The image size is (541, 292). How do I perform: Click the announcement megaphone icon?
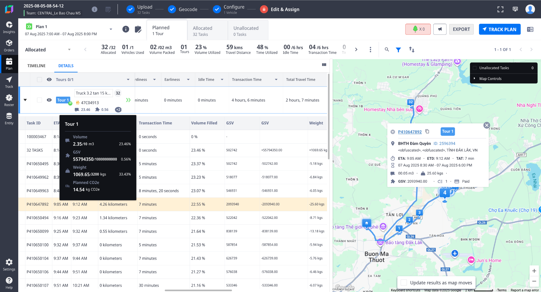[x=440, y=29]
